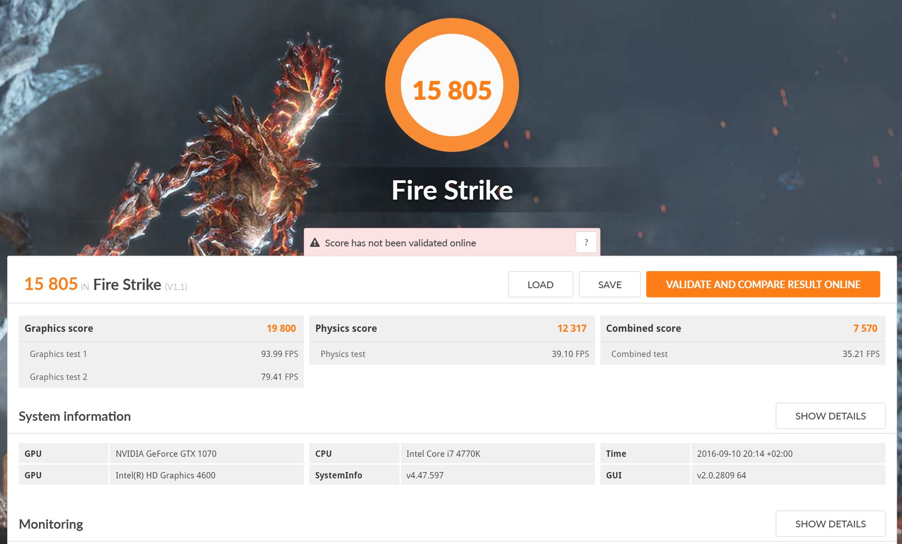Image resolution: width=902 pixels, height=544 pixels.
Task: Show details for System information
Action: 830,416
